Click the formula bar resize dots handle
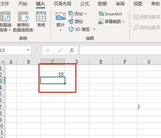 coord(36,50)
